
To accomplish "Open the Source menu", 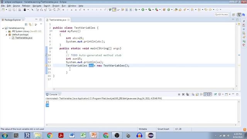I will [x=16, y=6].
